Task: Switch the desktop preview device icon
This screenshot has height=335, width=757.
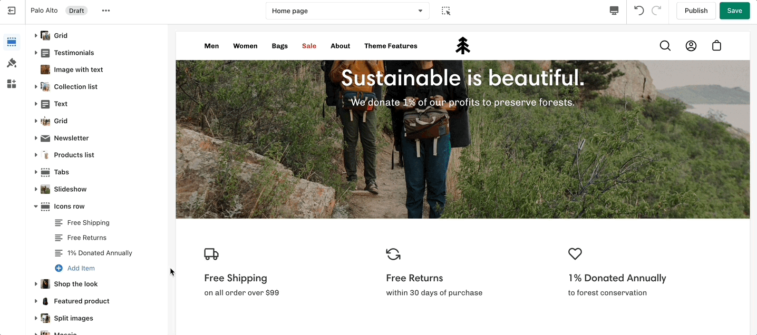Action: click(x=614, y=11)
